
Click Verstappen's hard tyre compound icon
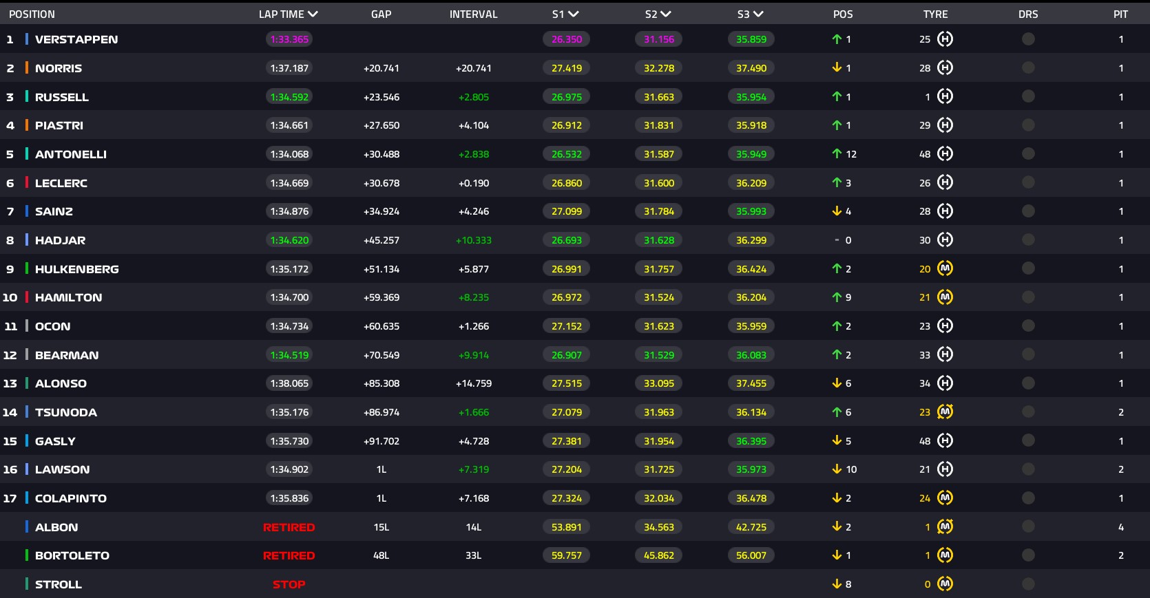[945, 39]
